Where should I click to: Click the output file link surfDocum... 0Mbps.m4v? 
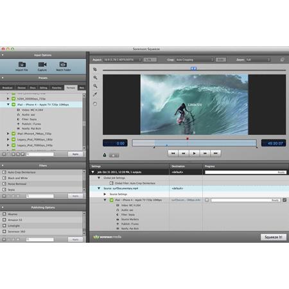point(186,200)
